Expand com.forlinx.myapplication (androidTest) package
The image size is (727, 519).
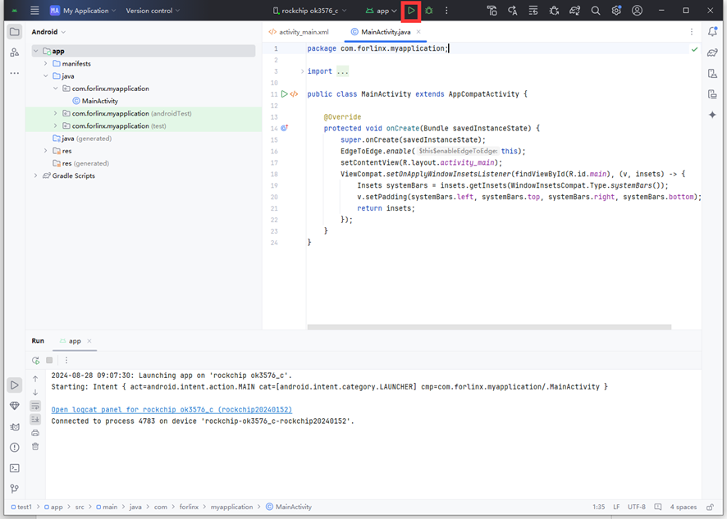[55, 113]
